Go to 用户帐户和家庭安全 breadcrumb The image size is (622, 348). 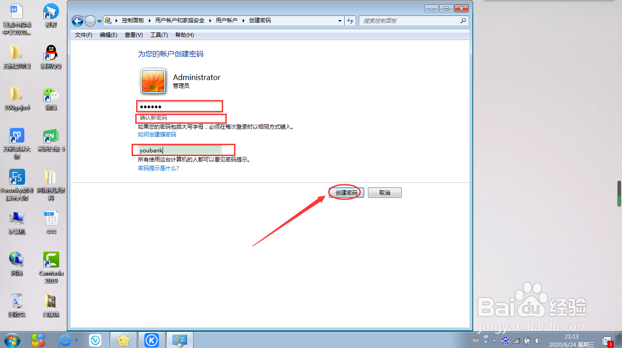180,20
